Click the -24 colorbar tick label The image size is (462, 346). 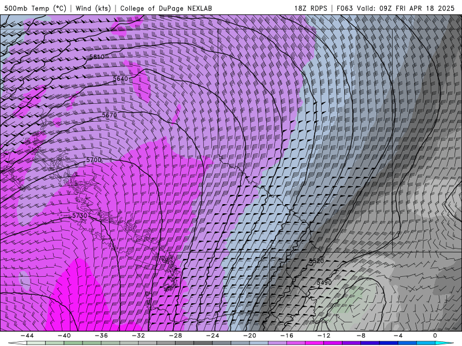(213, 336)
